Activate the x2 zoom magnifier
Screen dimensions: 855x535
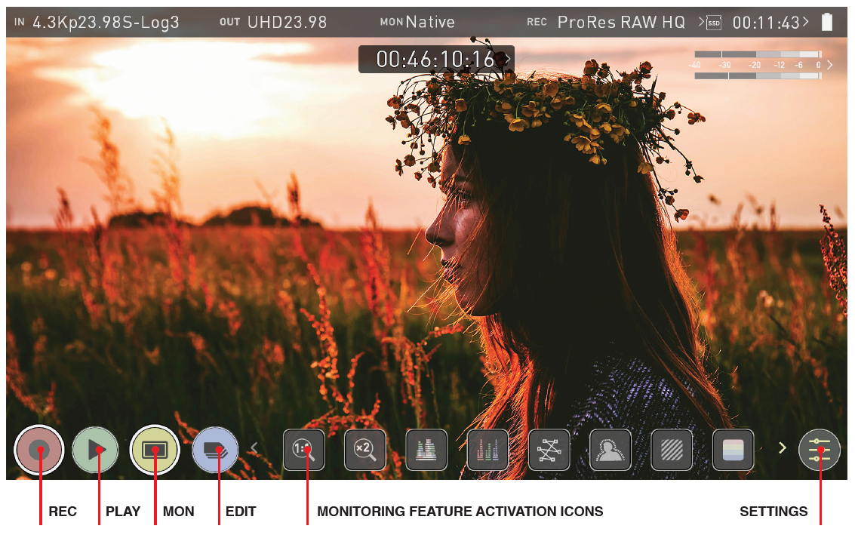[365, 450]
